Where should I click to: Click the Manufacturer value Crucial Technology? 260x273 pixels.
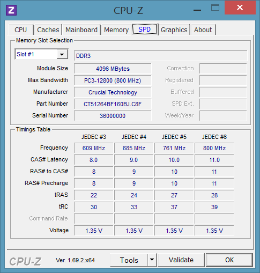click(x=113, y=92)
